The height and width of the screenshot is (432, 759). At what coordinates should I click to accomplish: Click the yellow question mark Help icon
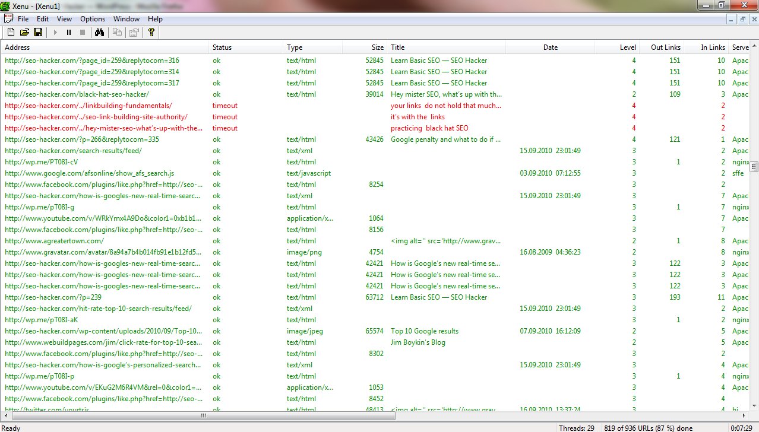[x=151, y=33]
